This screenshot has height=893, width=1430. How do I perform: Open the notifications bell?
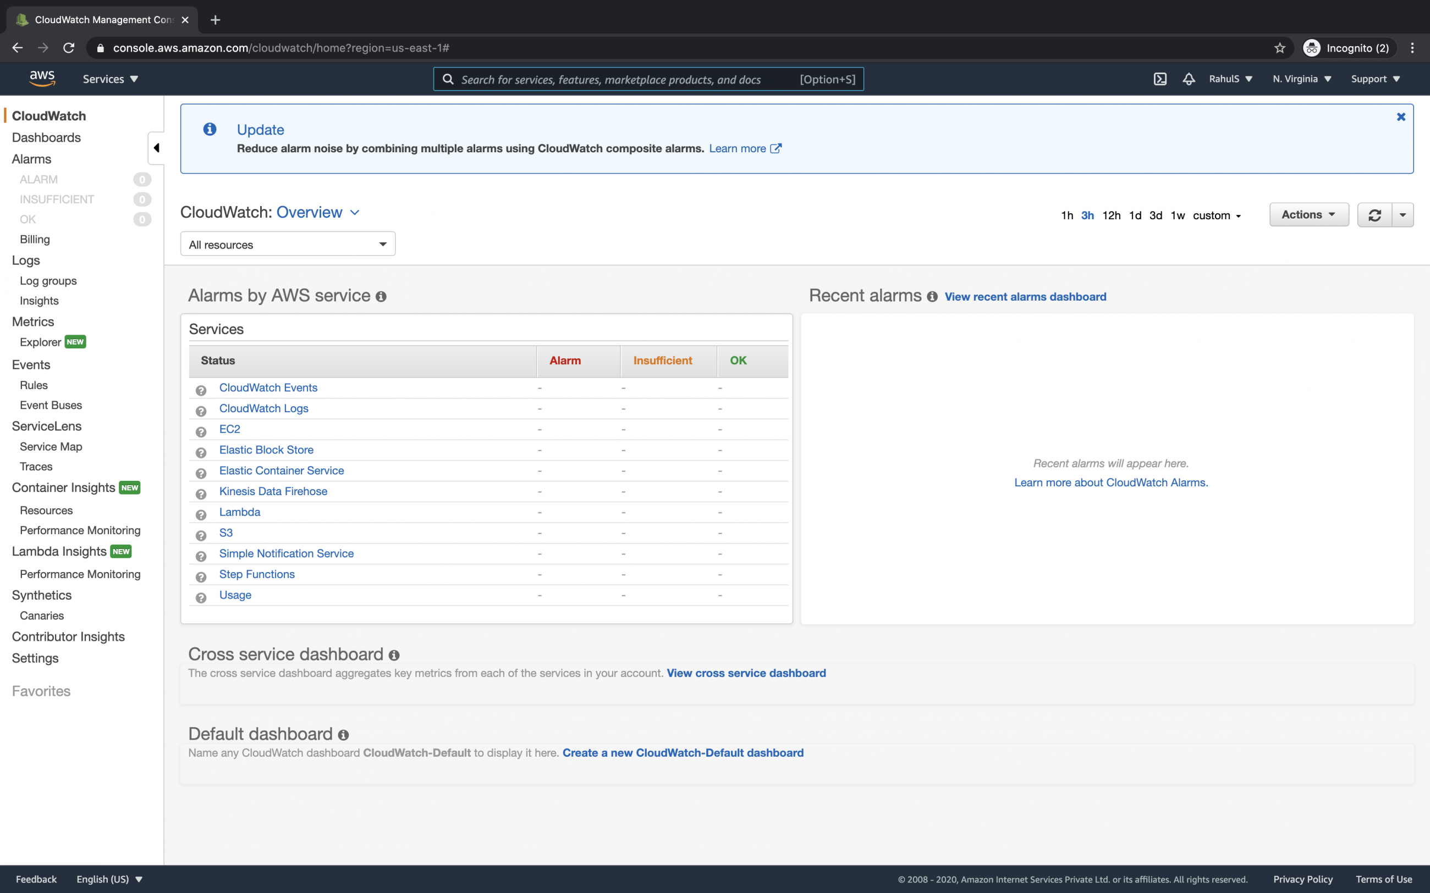click(x=1189, y=79)
